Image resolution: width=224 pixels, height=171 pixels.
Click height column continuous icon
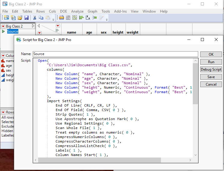[3, 75]
